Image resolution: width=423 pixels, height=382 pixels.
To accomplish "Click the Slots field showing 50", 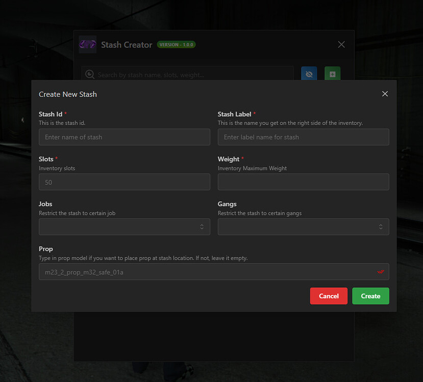I will coord(125,182).
